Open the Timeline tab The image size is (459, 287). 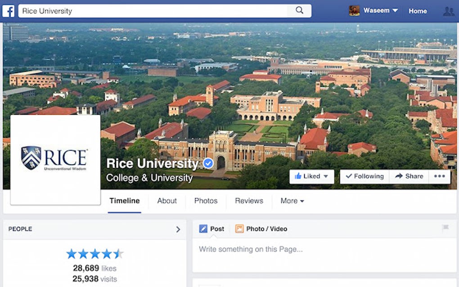pos(125,201)
